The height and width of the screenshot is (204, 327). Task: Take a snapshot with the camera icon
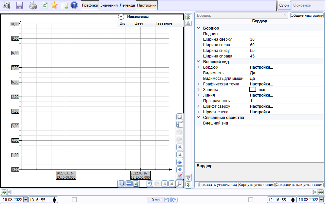click(7, 5)
